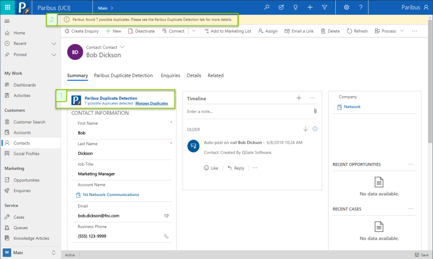Expand the Pinned section in sidebar
433x259 pixels.
click(54, 55)
